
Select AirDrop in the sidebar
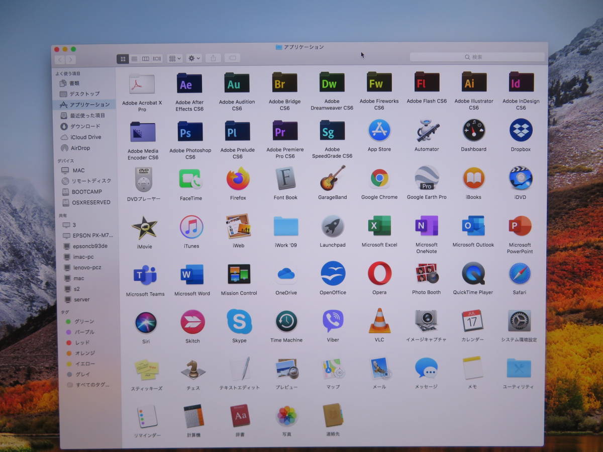click(78, 148)
